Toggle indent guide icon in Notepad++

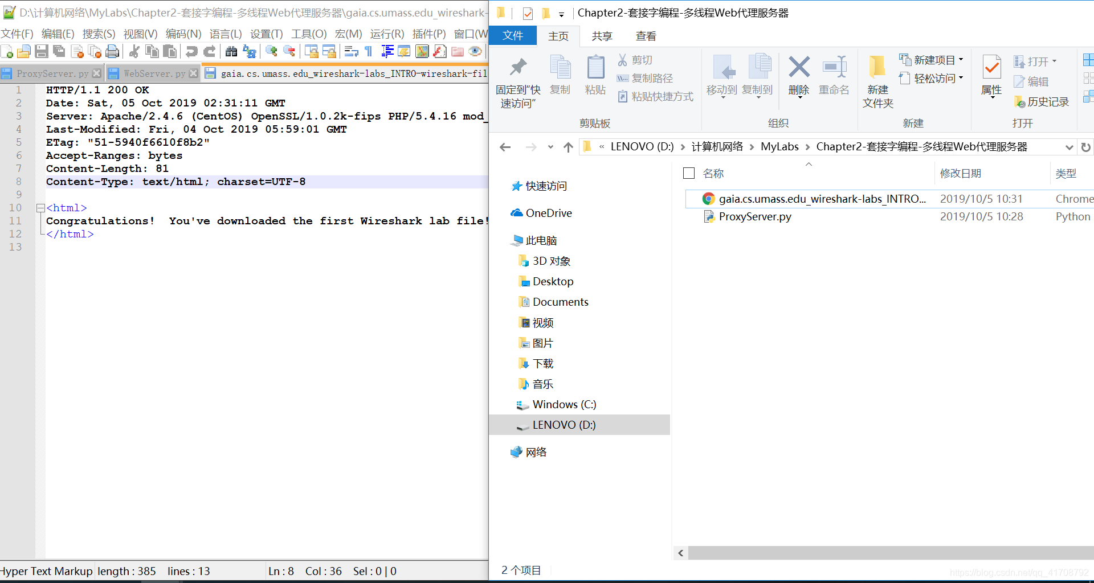[387, 52]
